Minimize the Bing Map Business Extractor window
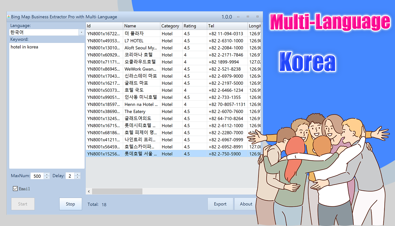 click(x=238, y=17)
